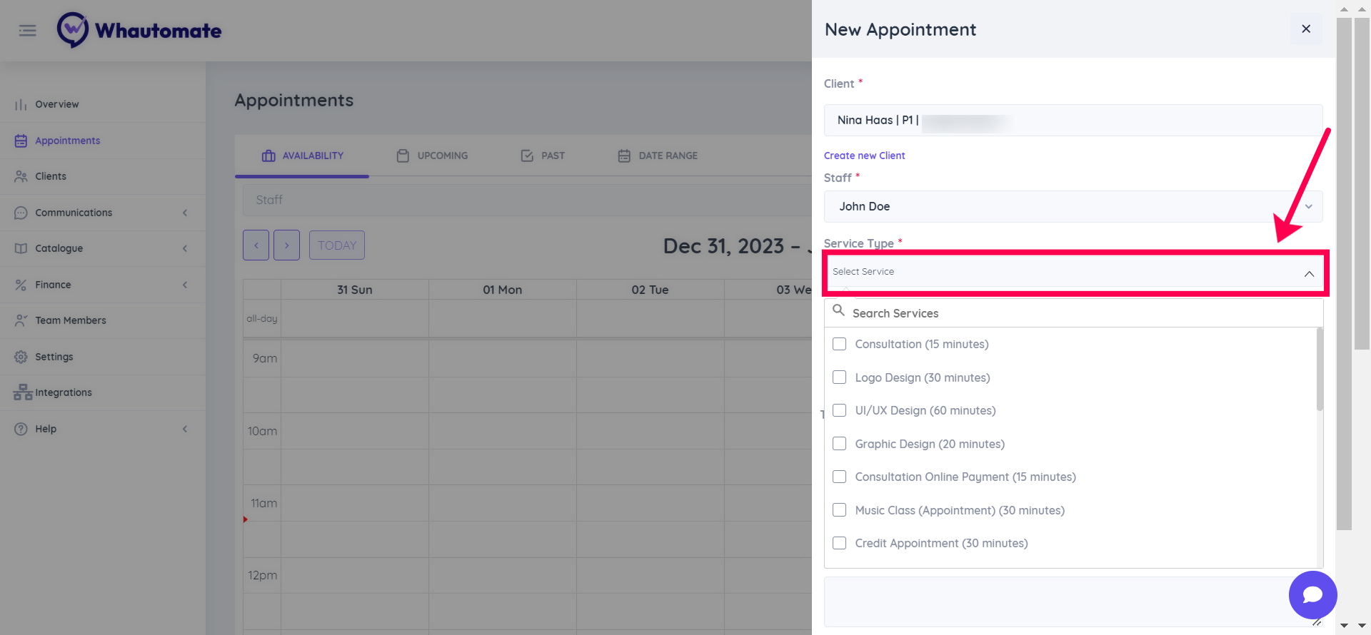Collapse the Select Service dropdown
Screen dimensions: 1371x635
point(1308,273)
